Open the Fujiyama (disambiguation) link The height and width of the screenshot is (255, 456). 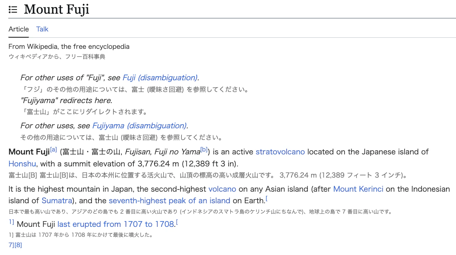(x=139, y=125)
